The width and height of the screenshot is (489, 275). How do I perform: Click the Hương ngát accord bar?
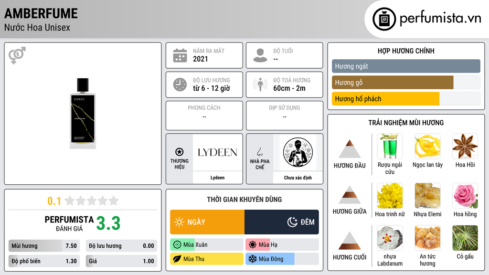click(406, 66)
